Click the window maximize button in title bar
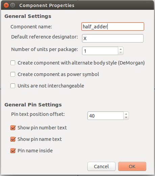 click(13, 5)
